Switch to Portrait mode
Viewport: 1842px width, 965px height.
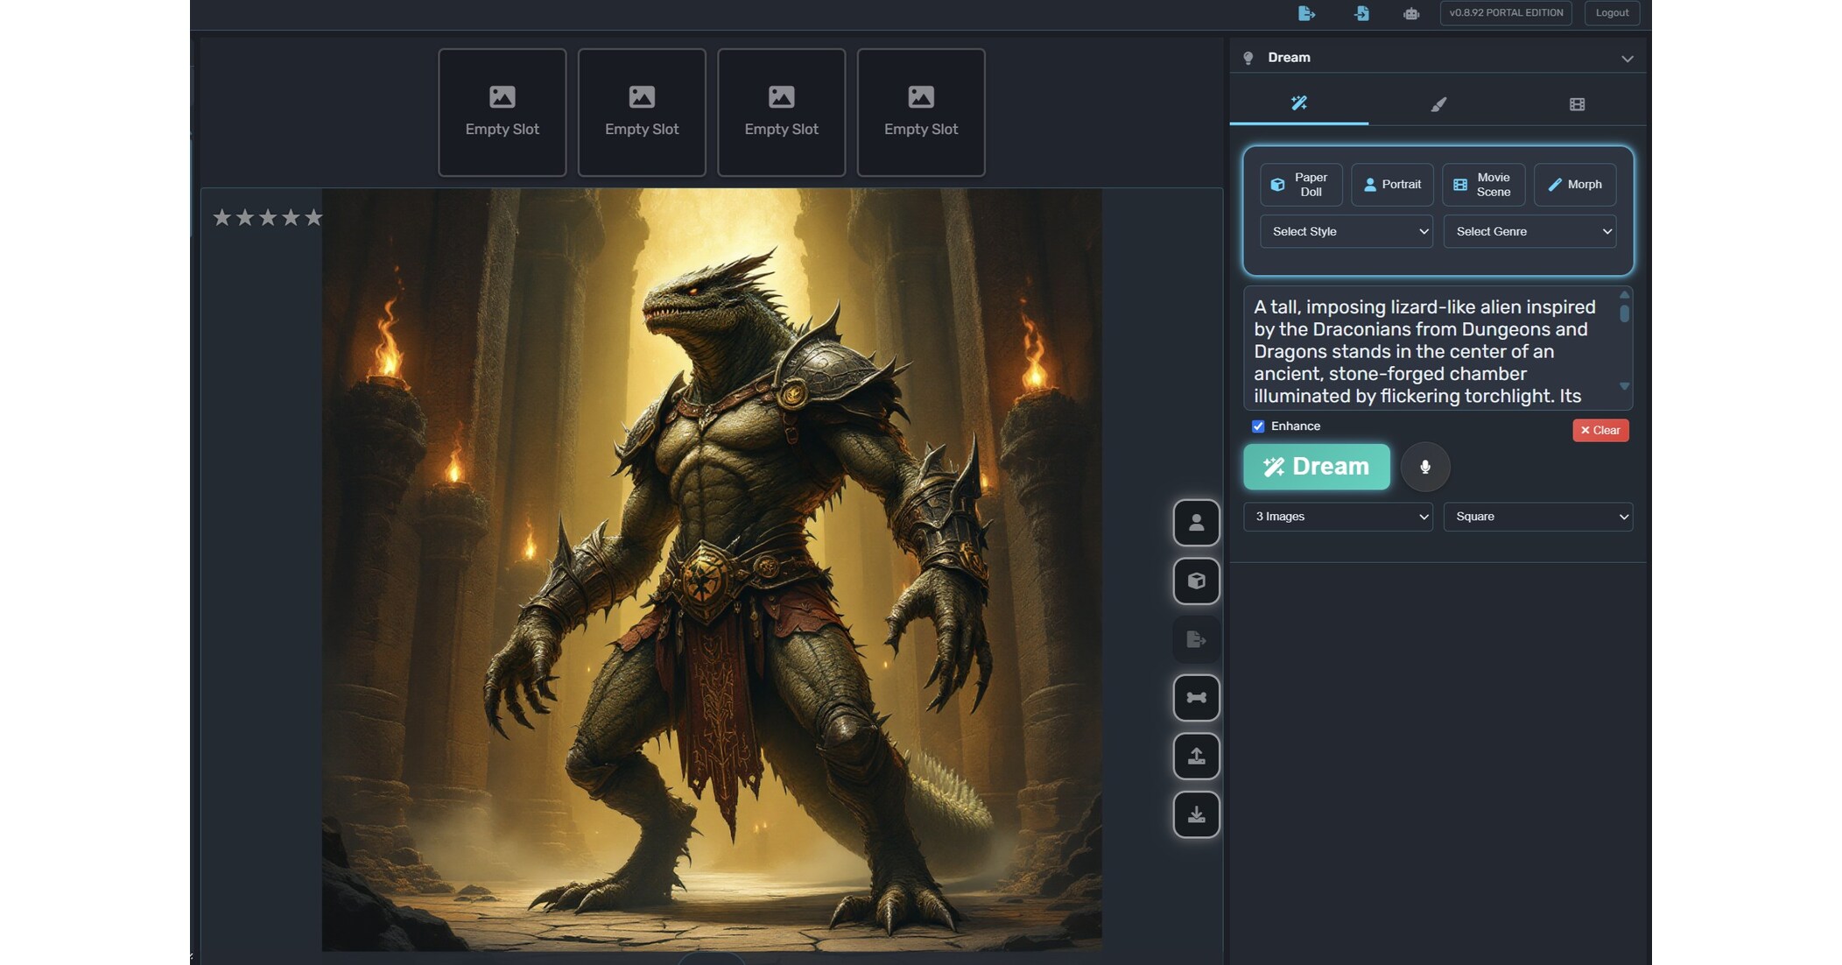pos(1392,184)
